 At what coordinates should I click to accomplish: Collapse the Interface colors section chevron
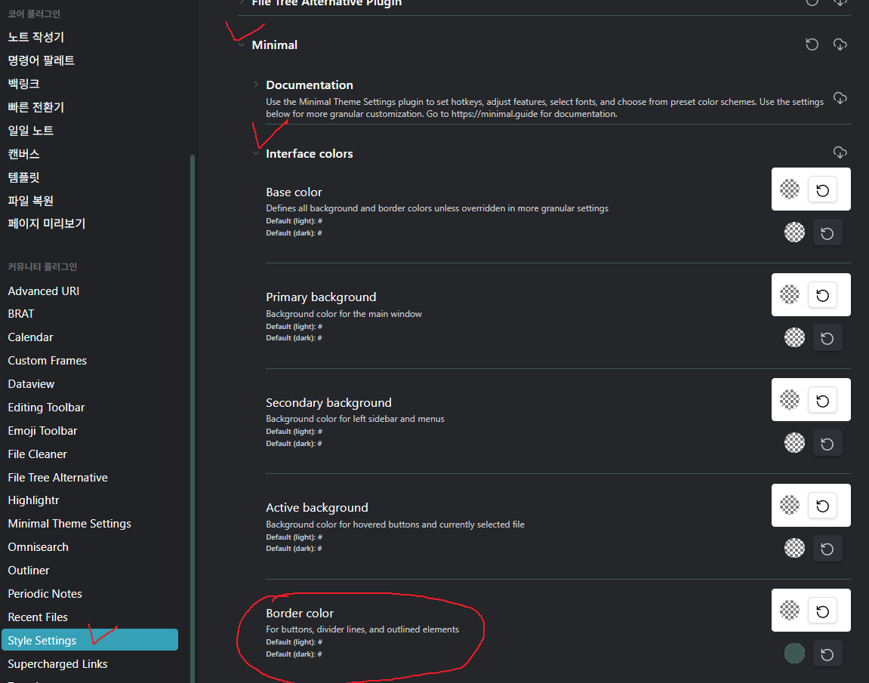pyautogui.click(x=256, y=153)
